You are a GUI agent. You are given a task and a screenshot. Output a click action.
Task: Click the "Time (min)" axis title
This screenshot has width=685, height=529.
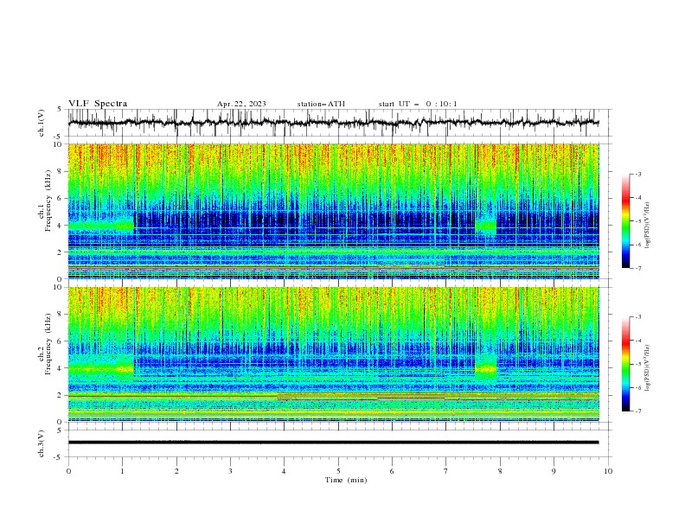click(x=346, y=480)
